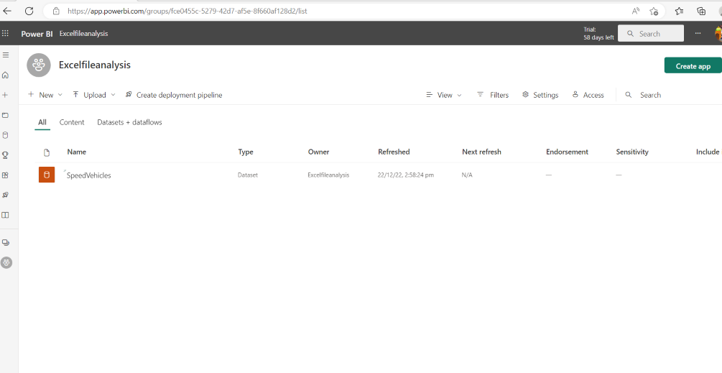Click the Endorsement column header
This screenshot has width=722, height=373.
click(567, 152)
